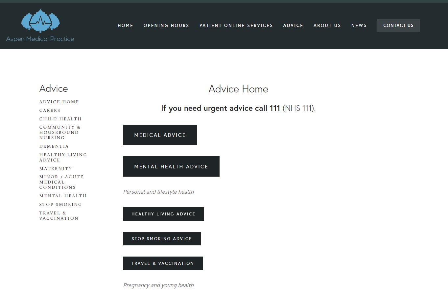The width and height of the screenshot is (448, 298).
Task: Select Advice Home in the sidebar
Action: 59,102
